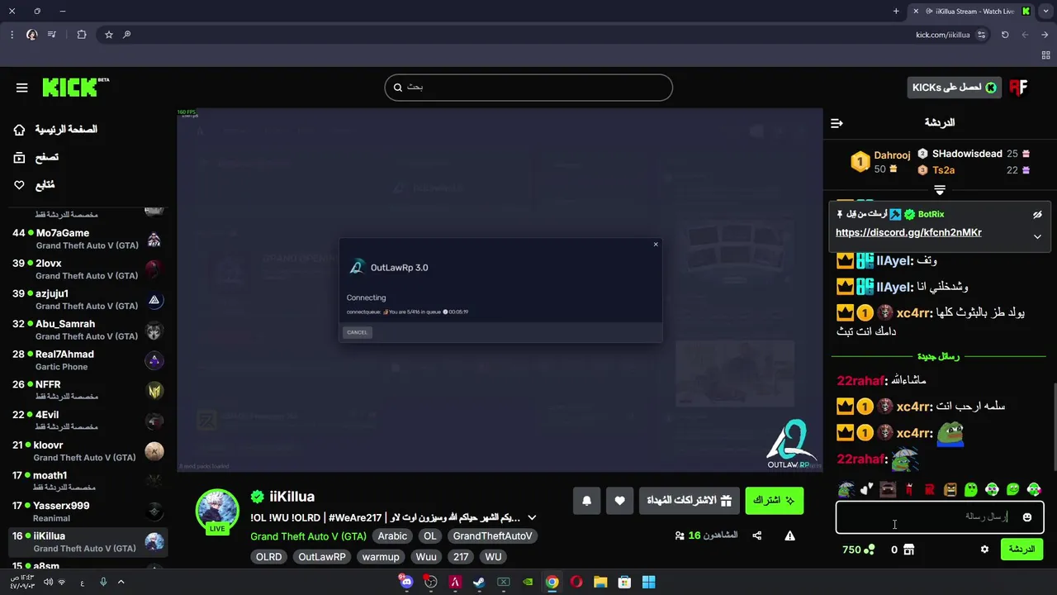The image size is (1057, 595).
Task: Open chat settings gear icon
Action: pyautogui.click(x=984, y=550)
